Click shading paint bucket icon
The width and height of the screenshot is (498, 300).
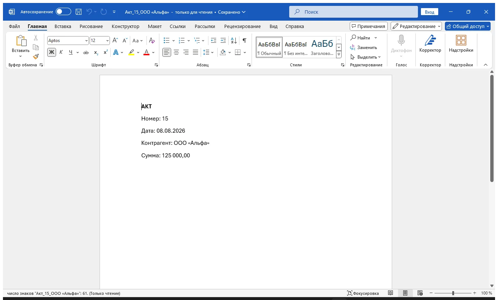coord(223,52)
